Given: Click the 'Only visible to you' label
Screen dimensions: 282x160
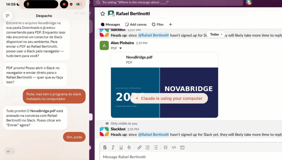Looking at the screenshot, I should pos(124,123).
